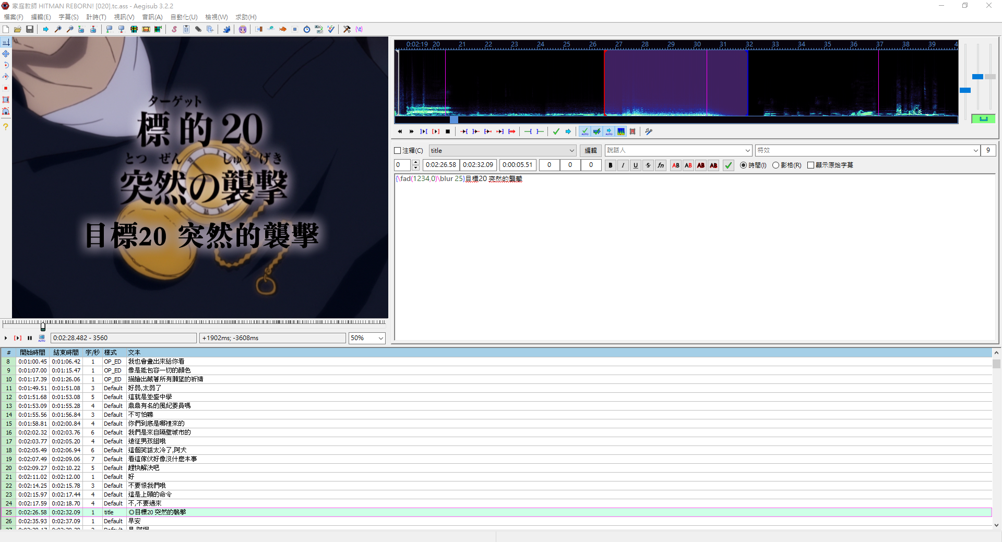Open the Fonts Collector icon

(x=210, y=29)
